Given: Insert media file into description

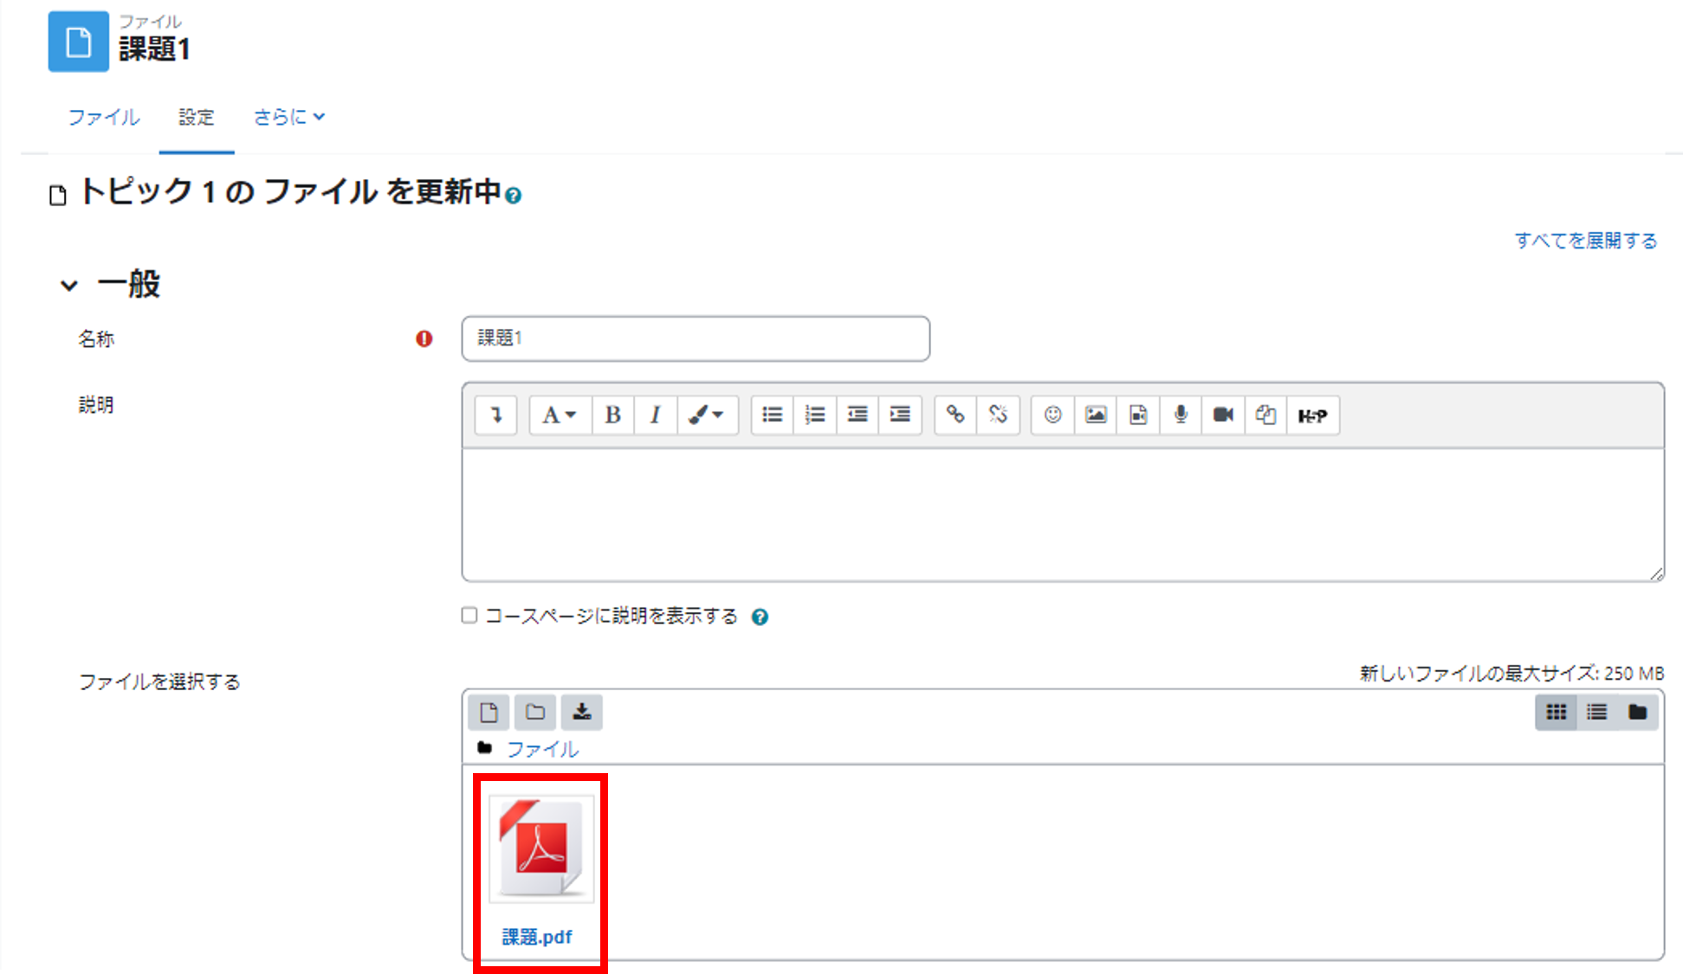Looking at the screenshot, I should point(1138,415).
